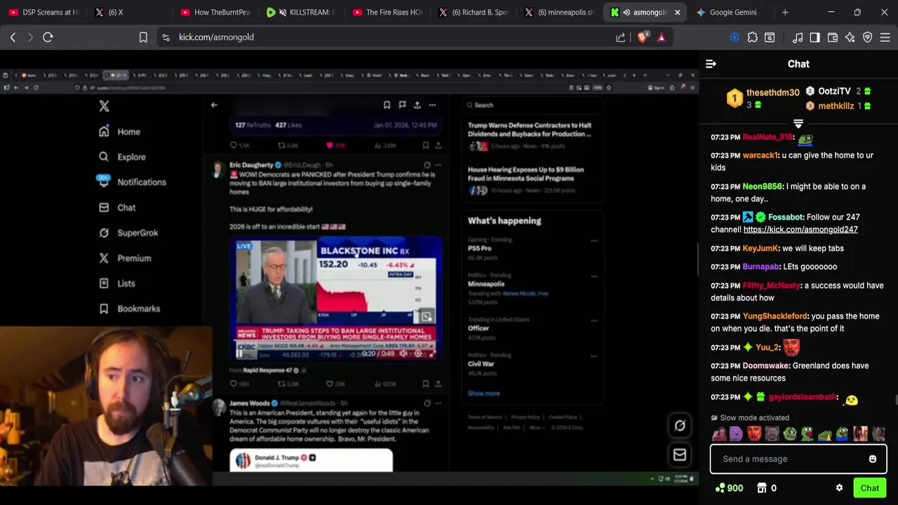Open the music note playlist icon

[x=798, y=37]
